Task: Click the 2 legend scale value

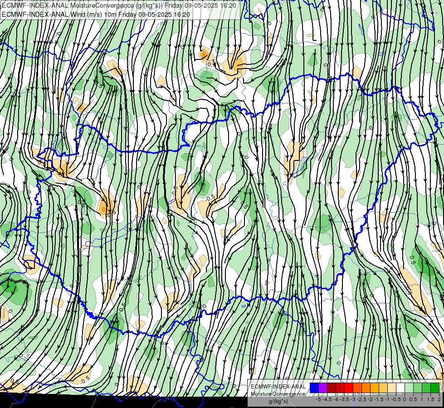Action: pyautogui.click(x=439, y=399)
